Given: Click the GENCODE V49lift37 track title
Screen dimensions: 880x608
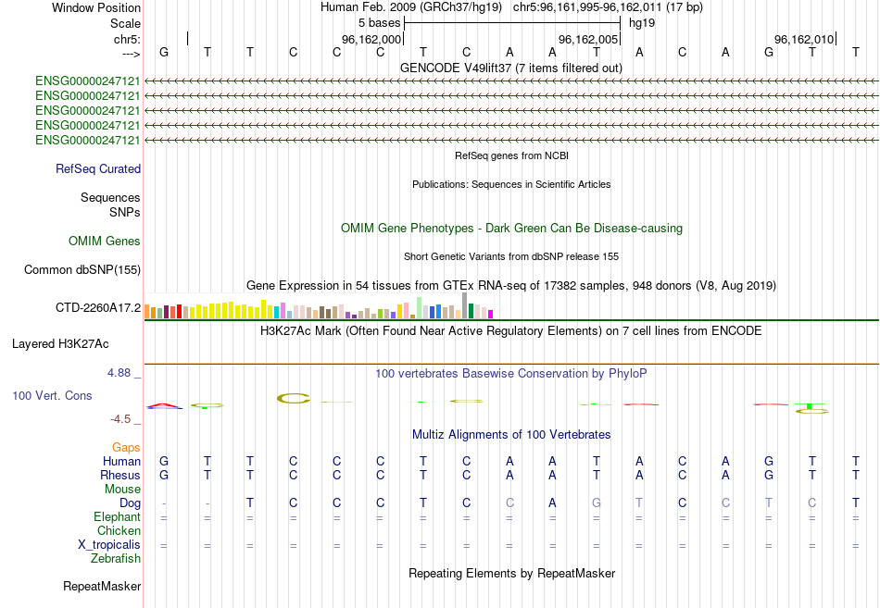Looking at the screenshot, I should [x=511, y=68].
